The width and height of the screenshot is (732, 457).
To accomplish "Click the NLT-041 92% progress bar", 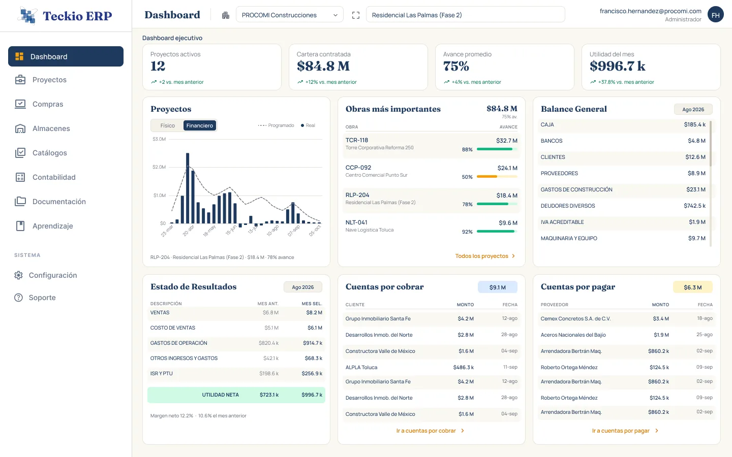I will click(x=497, y=232).
